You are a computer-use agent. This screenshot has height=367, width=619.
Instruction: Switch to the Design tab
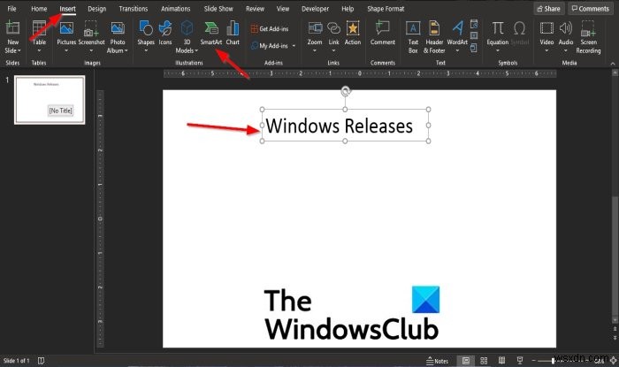click(96, 8)
